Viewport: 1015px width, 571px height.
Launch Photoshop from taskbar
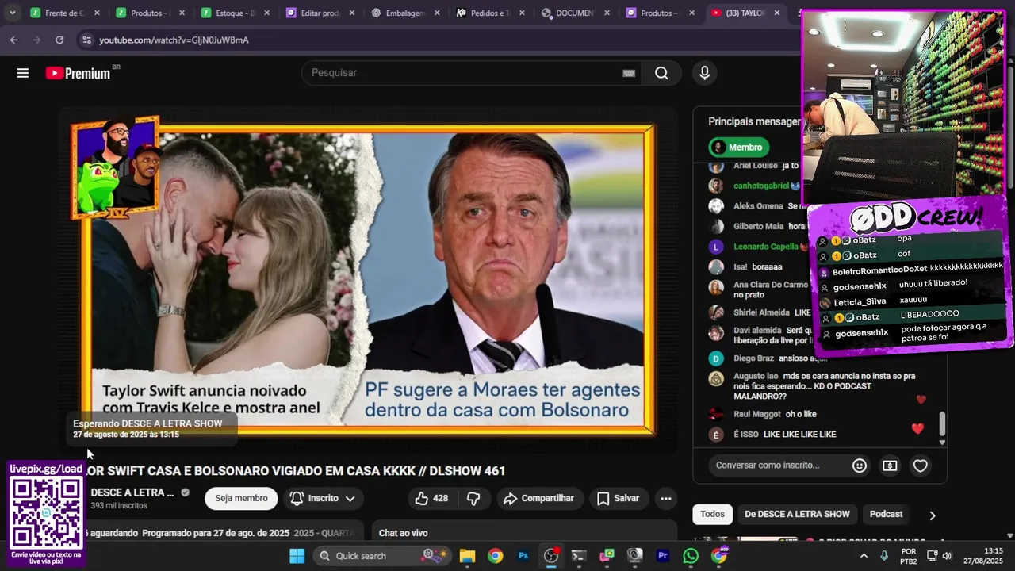(x=523, y=556)
